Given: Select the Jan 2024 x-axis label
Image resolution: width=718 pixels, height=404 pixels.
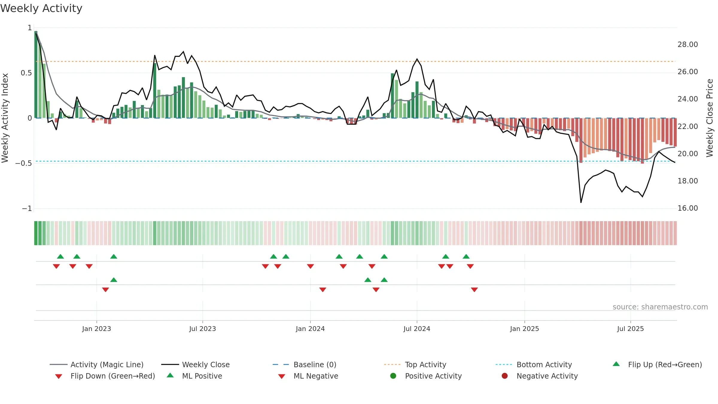Looking at the screenshot, I should click(310, 329).
